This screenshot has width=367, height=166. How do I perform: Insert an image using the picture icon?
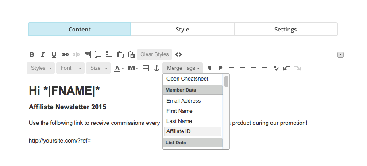(x=87, y=54)
